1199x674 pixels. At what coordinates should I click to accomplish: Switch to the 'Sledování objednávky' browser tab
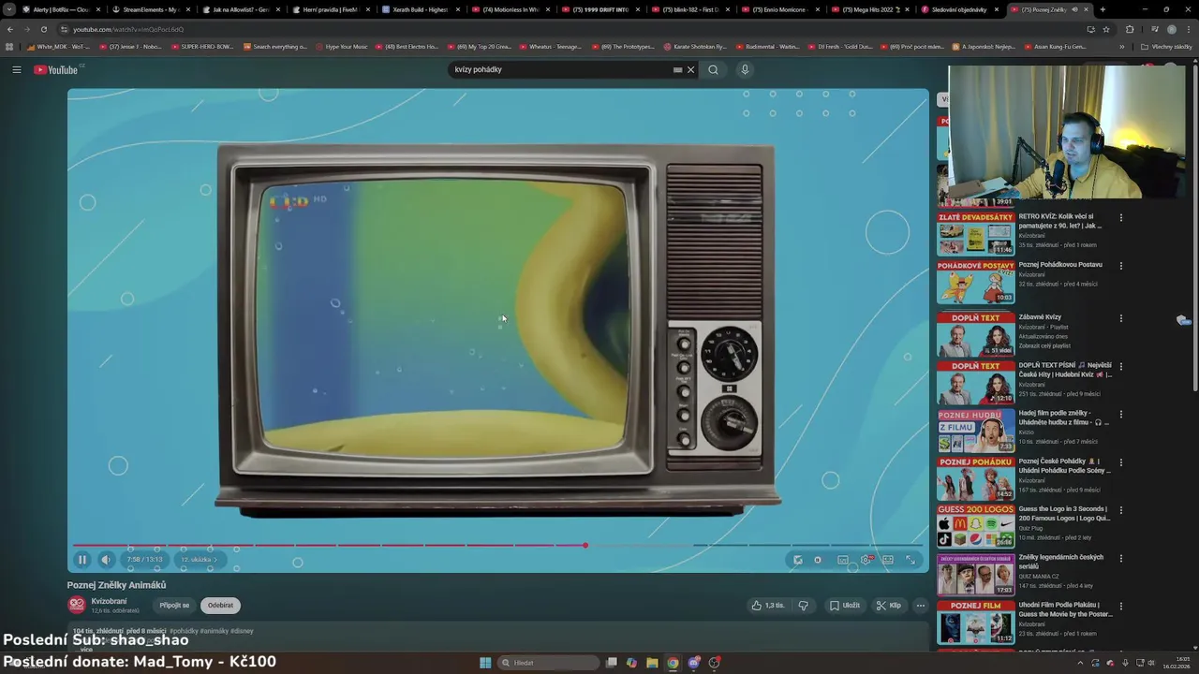(959, 9)
